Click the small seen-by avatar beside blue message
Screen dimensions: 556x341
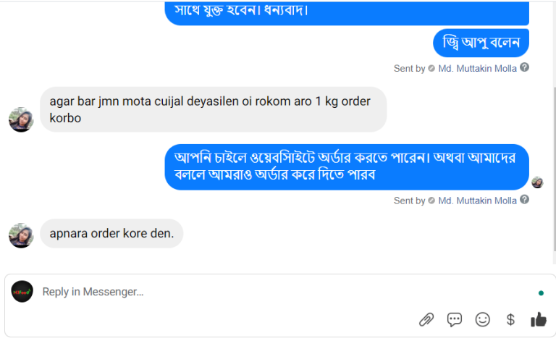coord(537,182)
